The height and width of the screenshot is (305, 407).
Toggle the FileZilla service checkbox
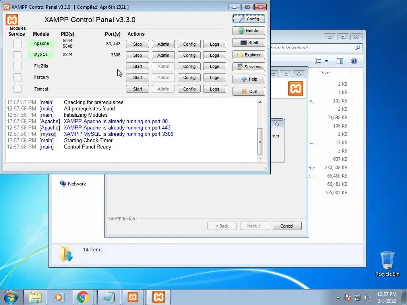click(17, 66)
